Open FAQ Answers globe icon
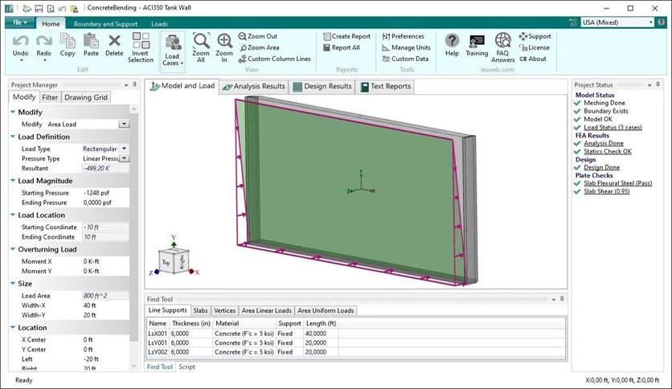 (502, 41)
